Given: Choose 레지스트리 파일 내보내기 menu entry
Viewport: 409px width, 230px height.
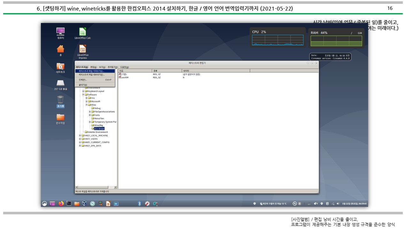Looking at the screenshot, I should pos(95,74).
